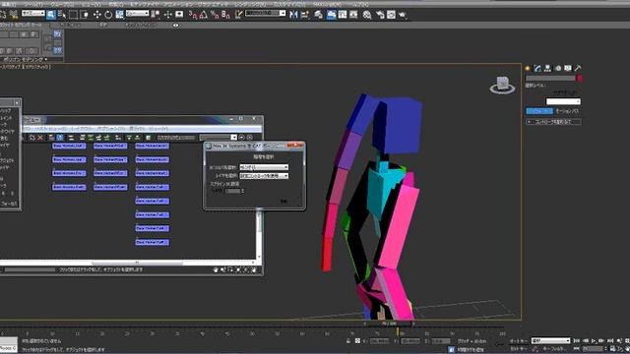
Task: Activate the Select and Manipulate tool
Action: [x=168, y=15]
